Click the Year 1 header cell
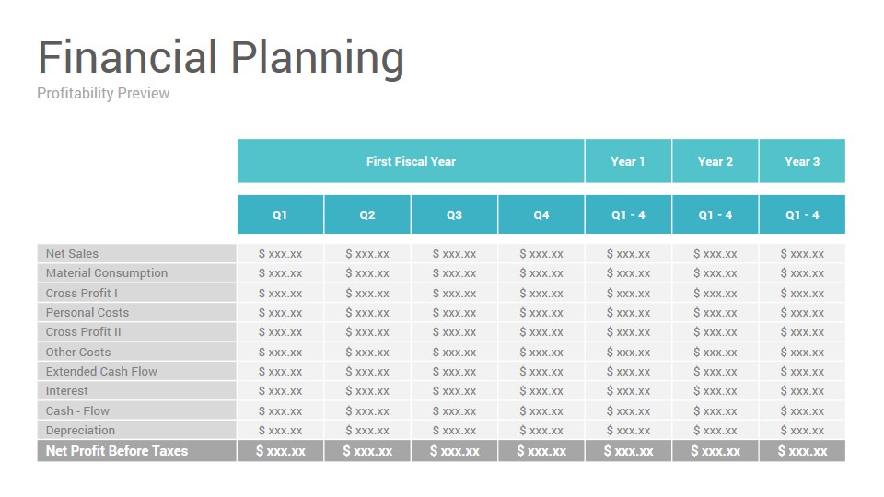This screenshot has height=497, width=884. tap(628, 161)
